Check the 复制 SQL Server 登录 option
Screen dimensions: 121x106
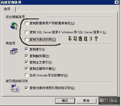point(26,32)
